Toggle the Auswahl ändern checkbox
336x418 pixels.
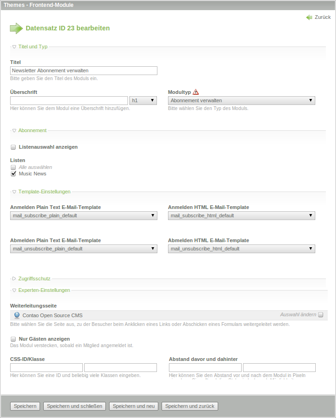tap(321, 315)
